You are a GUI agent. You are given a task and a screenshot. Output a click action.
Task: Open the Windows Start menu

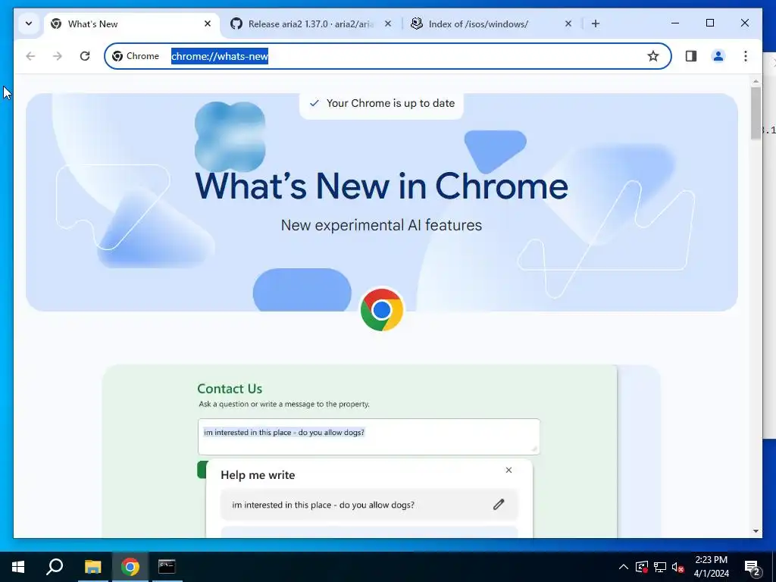point(18,567)
